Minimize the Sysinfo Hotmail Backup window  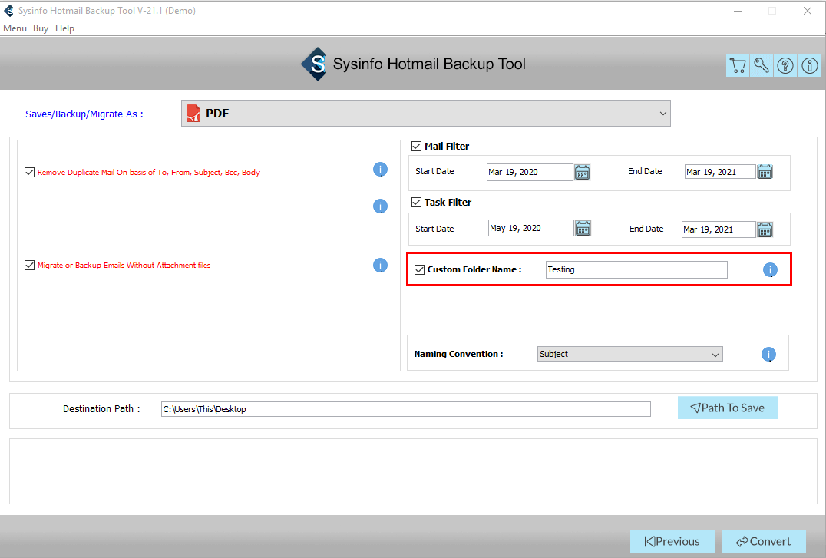pos(738,11)
